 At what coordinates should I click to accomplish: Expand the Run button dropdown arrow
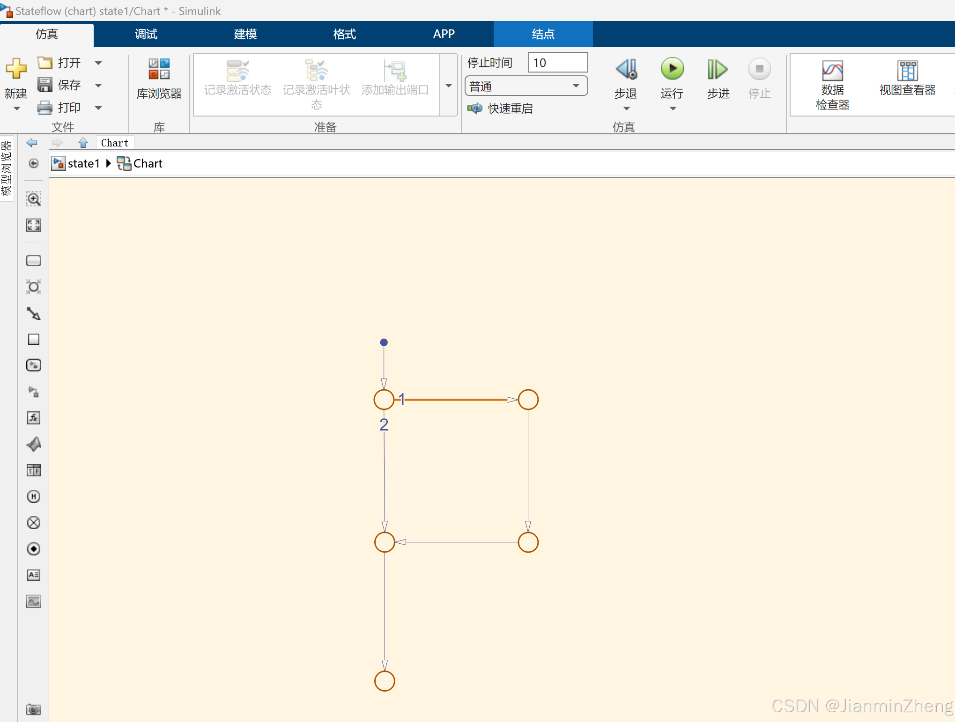[x=673, y=109]
